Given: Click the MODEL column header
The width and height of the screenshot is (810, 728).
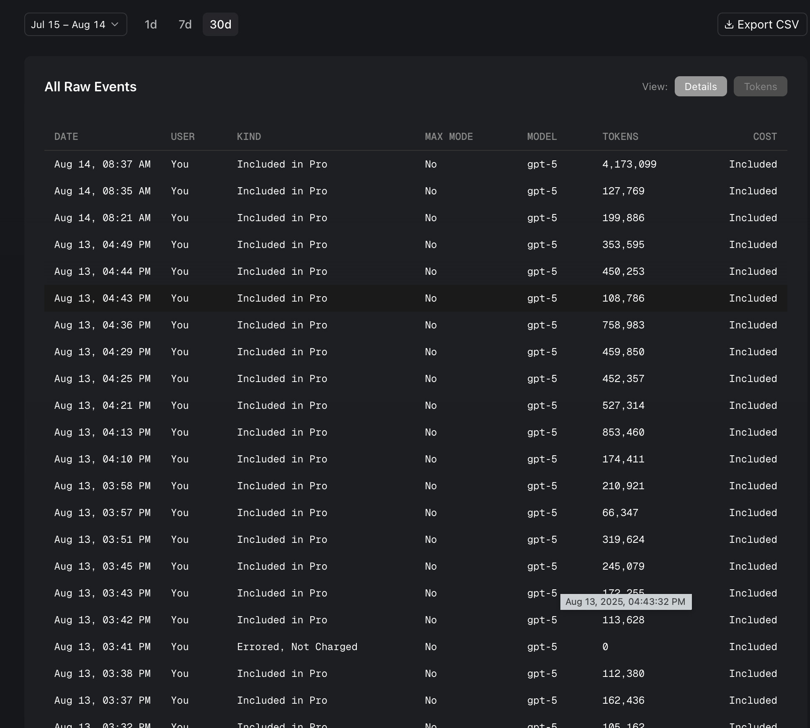Looking at the screenshot, I should pos(542,137).
